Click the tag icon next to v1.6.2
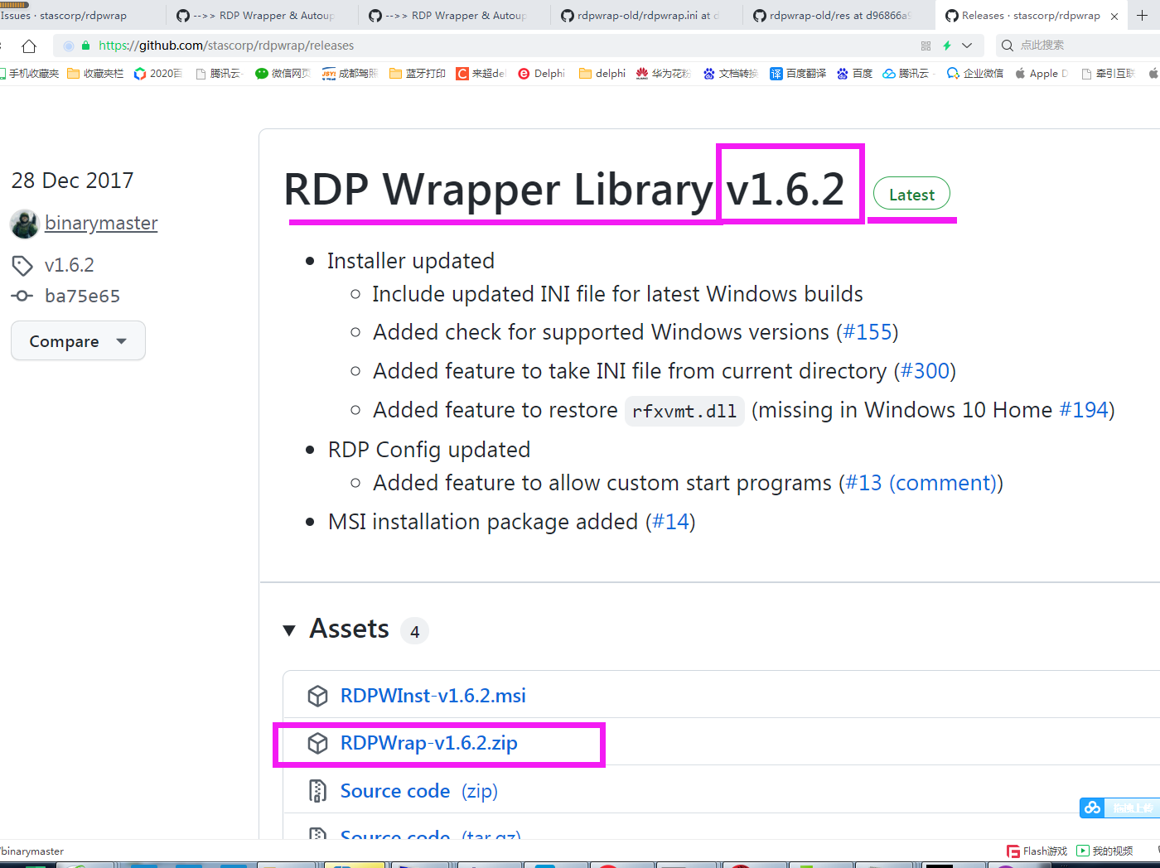This screenshot has height=868, width=1160. [22, 266]
